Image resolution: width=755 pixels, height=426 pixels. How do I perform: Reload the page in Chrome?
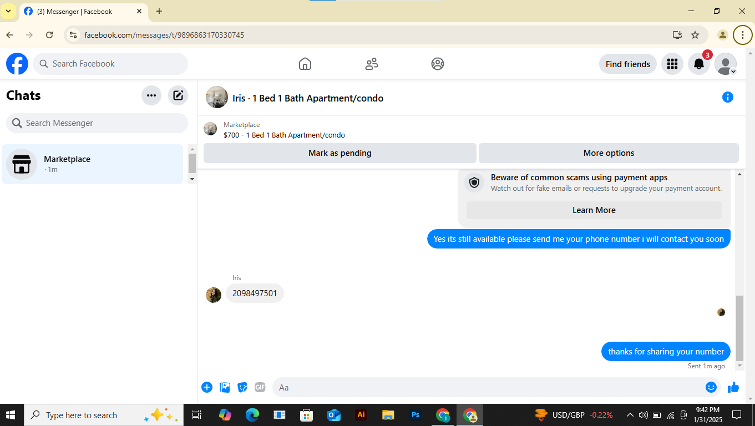click(49, 35)
